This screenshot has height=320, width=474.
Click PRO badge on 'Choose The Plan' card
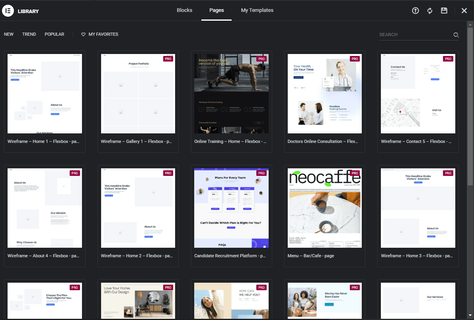click(75, 287)
